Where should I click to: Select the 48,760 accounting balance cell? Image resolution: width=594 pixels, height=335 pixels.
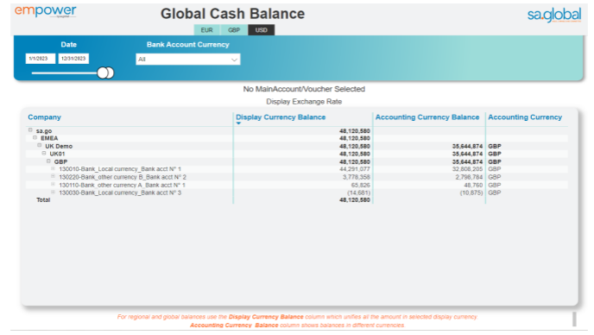pos(473,185)
